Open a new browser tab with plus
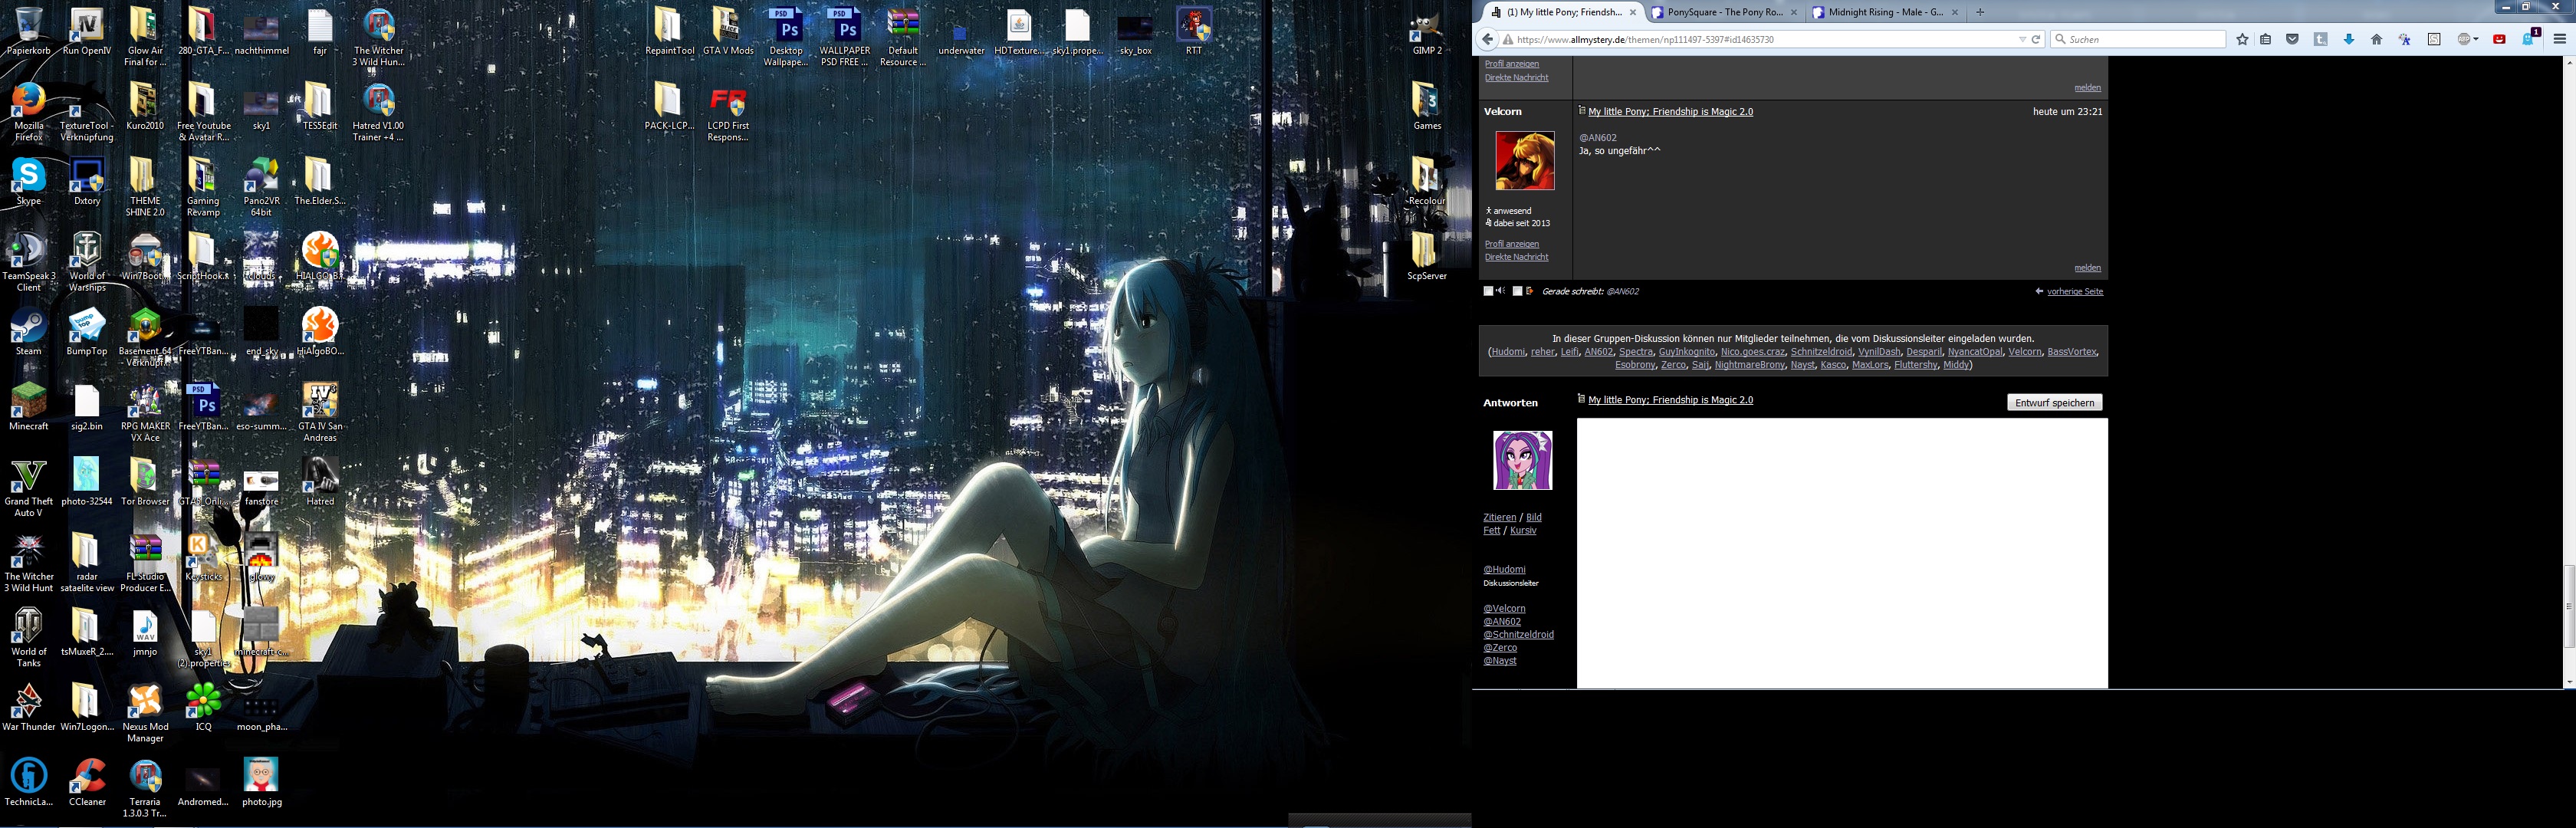 pyautogui.click(x=1979, y=12)
